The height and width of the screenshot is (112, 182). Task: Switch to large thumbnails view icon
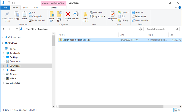(x=179, y=110)
